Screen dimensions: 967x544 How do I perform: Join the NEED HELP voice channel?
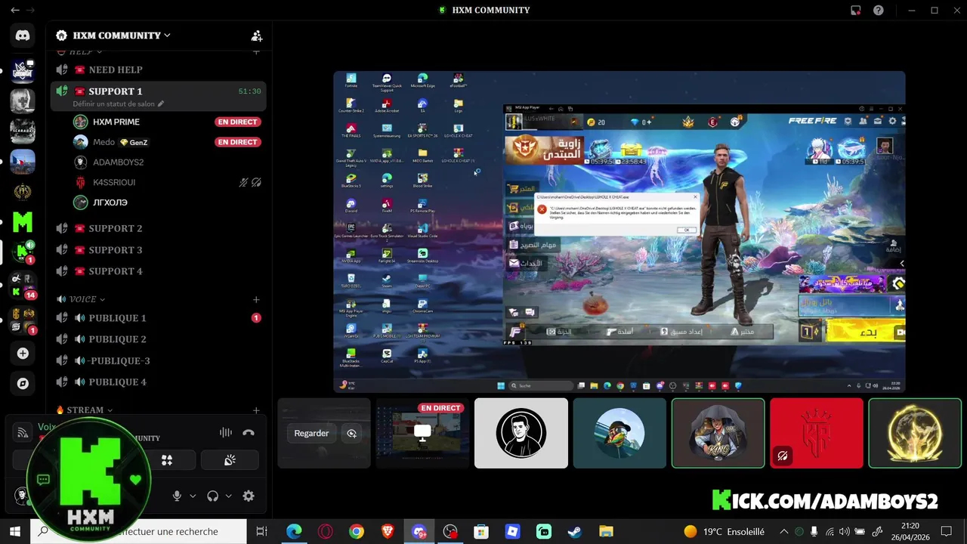[x=158, y=70]
